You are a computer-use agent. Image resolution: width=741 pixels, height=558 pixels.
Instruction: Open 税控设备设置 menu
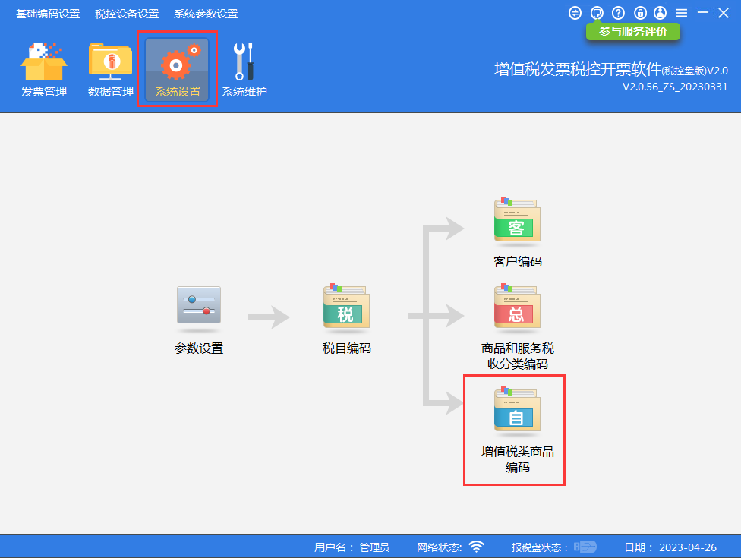127,14
